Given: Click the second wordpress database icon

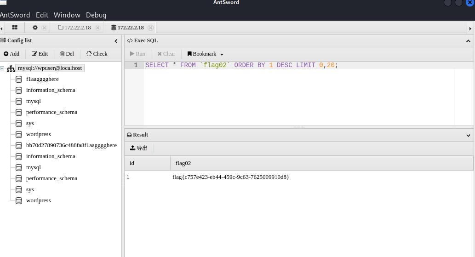Looking at the screenshot, I should [19, 201].
